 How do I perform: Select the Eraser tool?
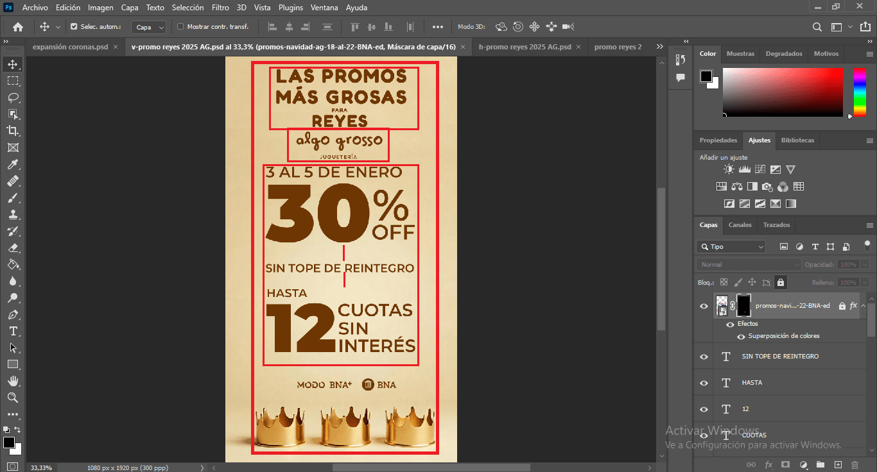coord(13,248)
